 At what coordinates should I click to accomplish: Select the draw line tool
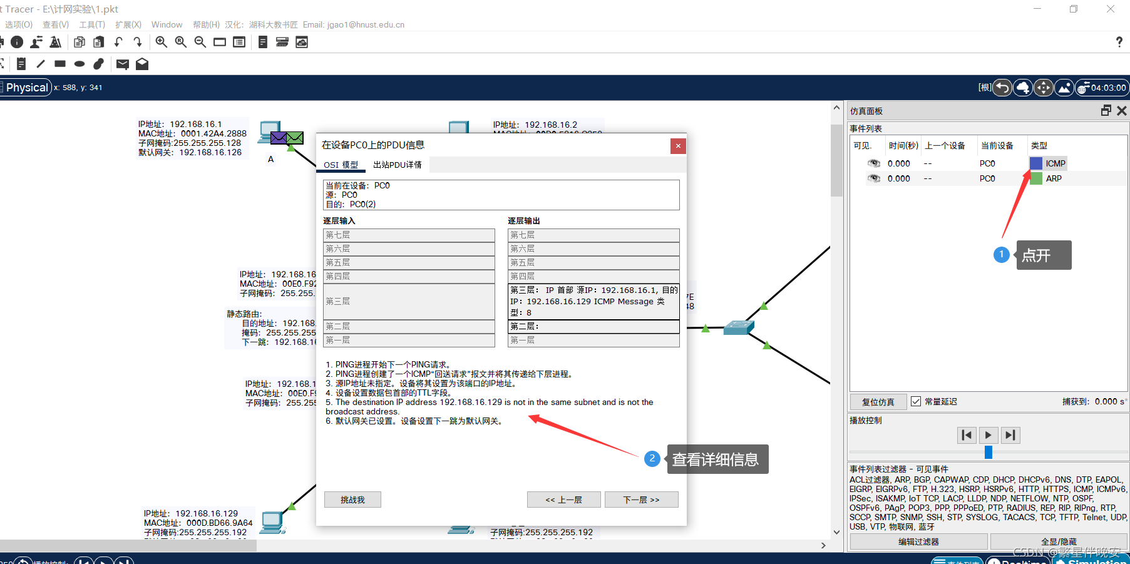point(41,64)
